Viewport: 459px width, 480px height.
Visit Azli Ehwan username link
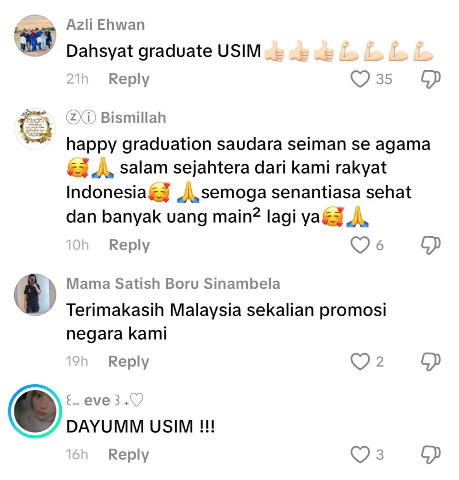tap(105, 25)
